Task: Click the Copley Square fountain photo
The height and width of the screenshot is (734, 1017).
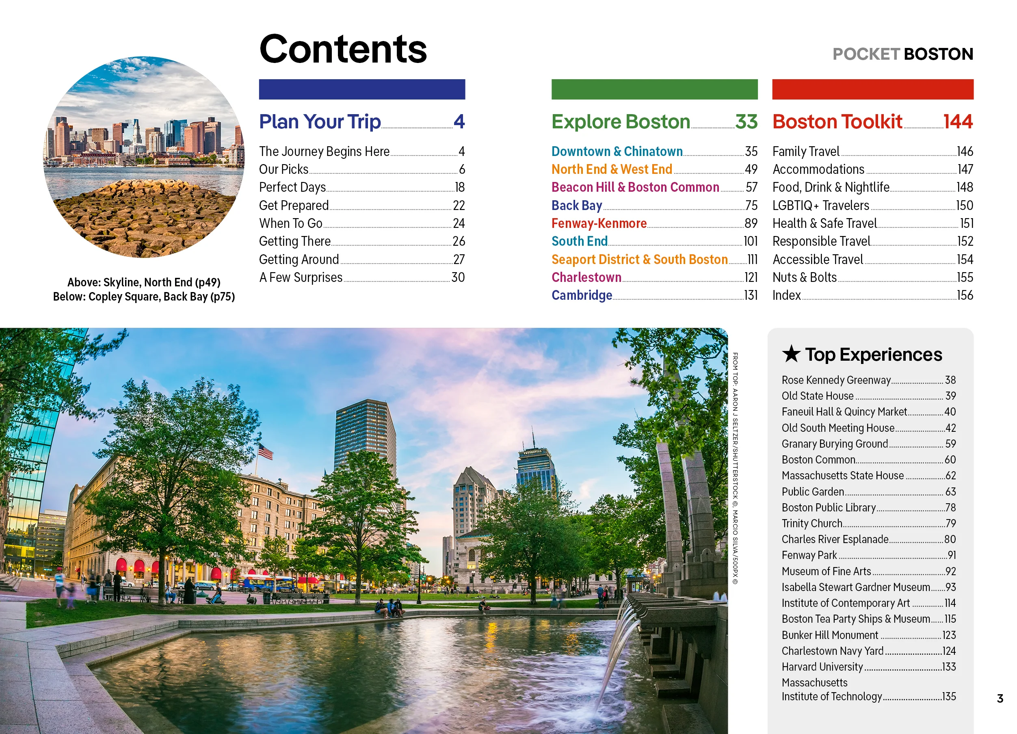Action: [363, 529]
